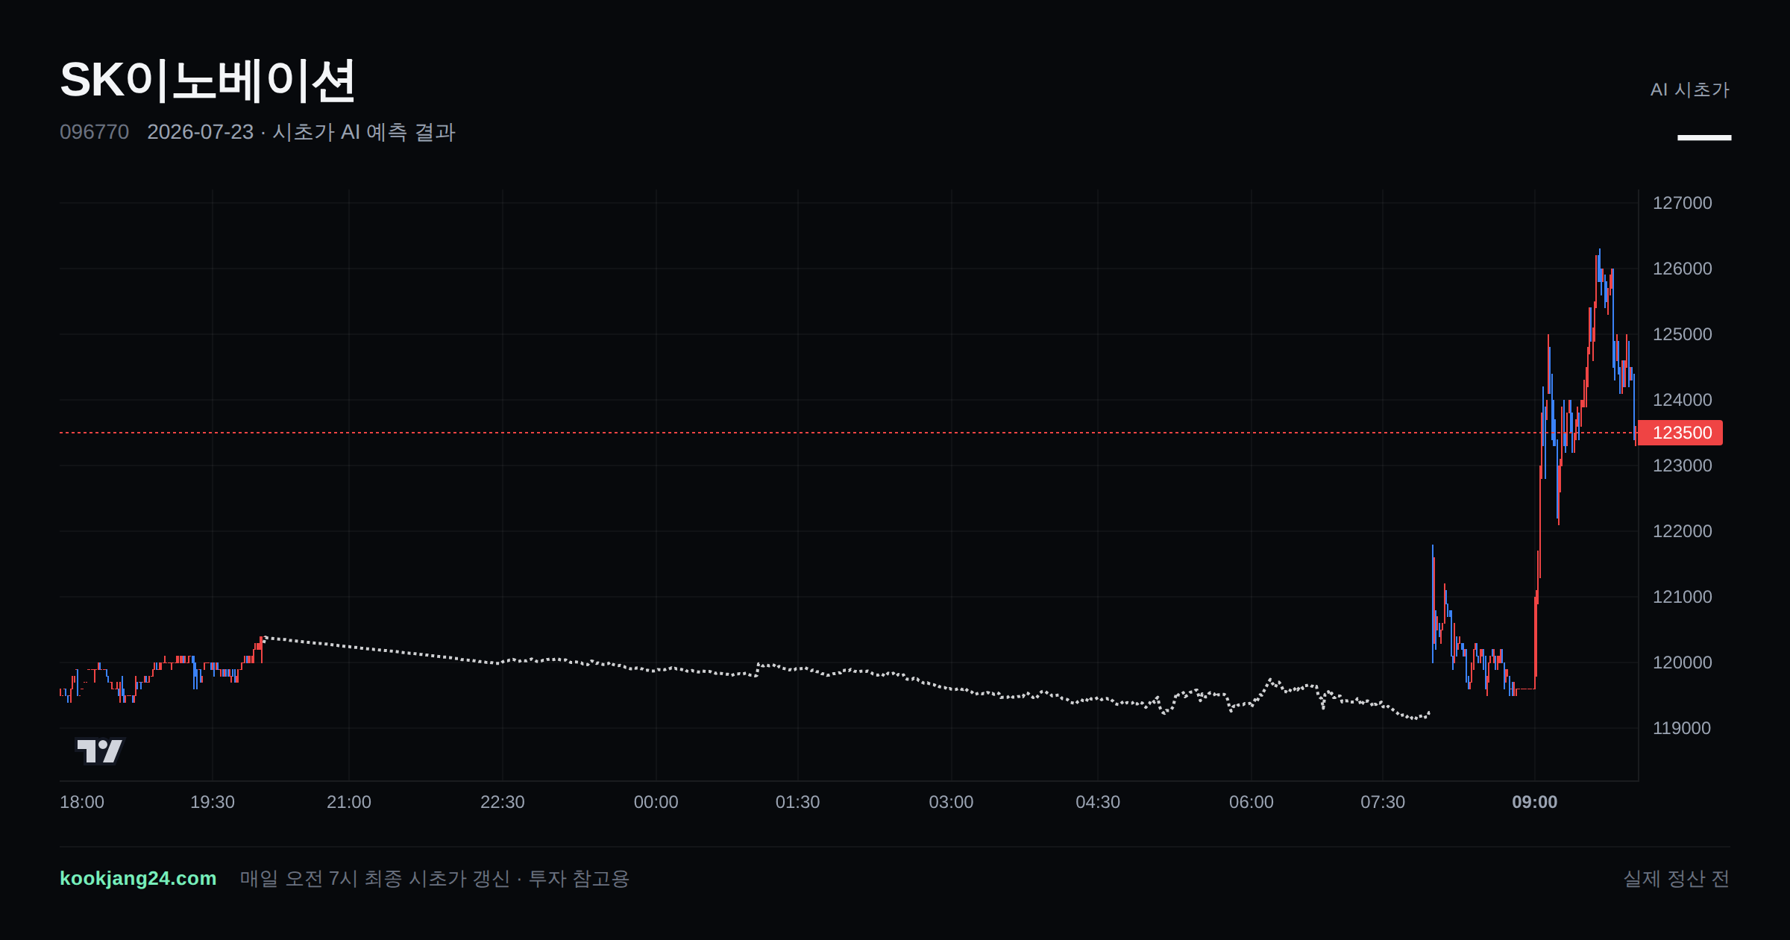Click the 22:30 time axis label
Viewport: 1790px width, 940px height.
[x=502, y=802]
